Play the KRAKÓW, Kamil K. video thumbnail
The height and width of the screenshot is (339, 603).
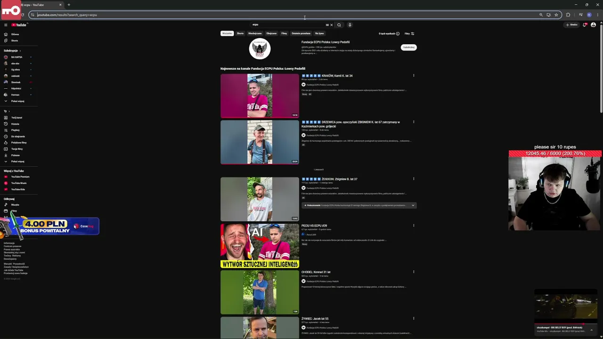[260, 96]
